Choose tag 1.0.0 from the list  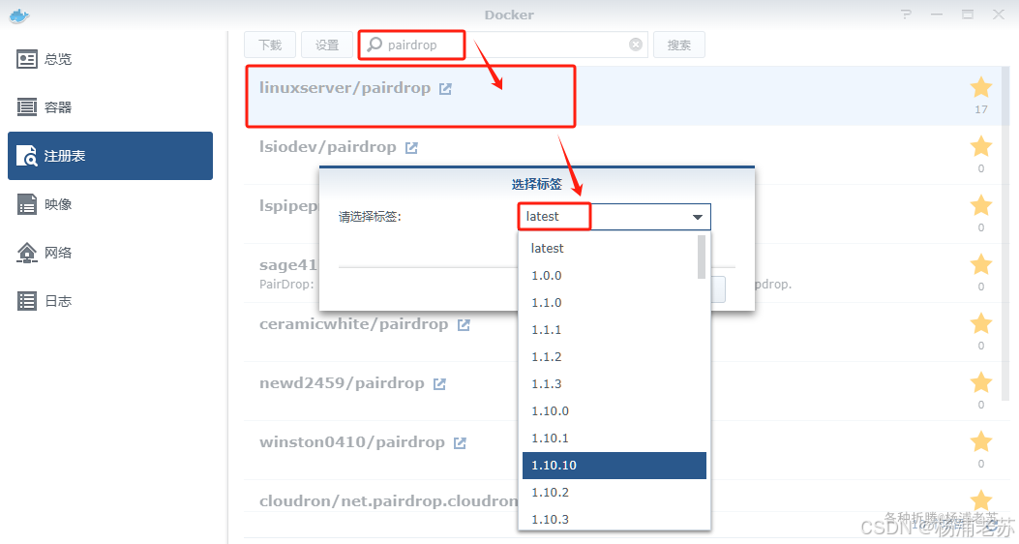tap(609, 276)
